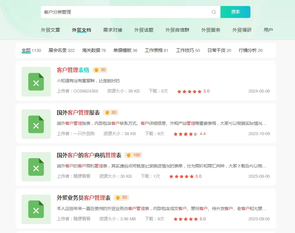
Task: Filter by 展会名录 322 category
Action: [x=62, y=51]
